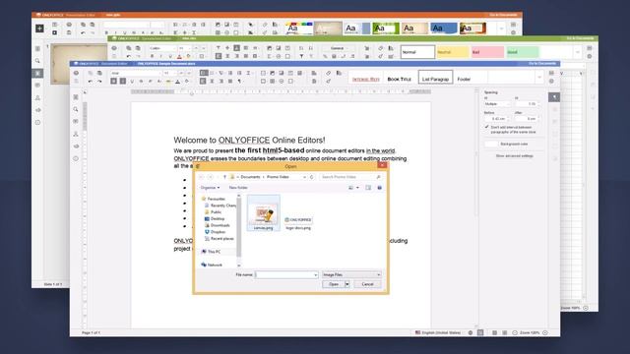Copy selection in the Document Editor toolbar
The image size is (630, 354).
click(91, 73)
